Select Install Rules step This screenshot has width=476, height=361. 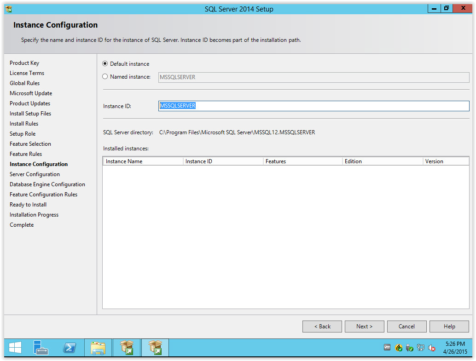23,123
